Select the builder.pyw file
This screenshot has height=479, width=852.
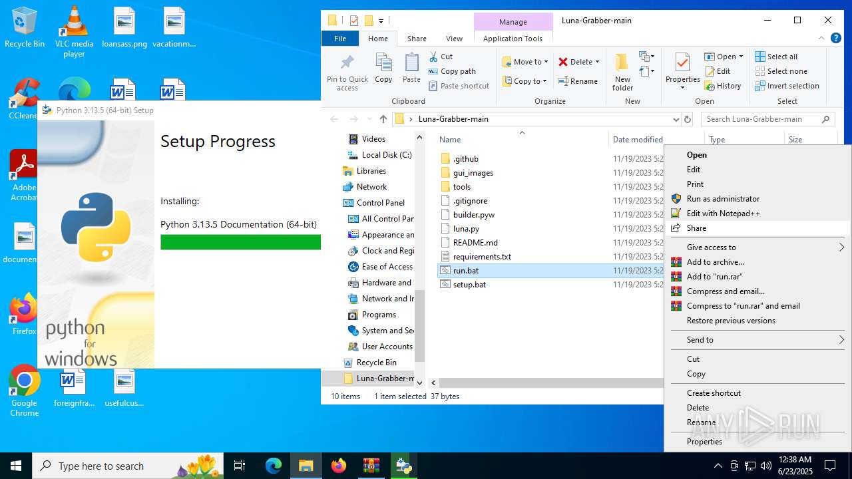click(474, 215)
